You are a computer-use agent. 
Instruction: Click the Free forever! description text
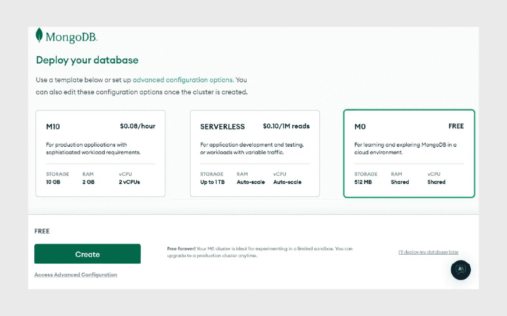click(x=260, y=252)
